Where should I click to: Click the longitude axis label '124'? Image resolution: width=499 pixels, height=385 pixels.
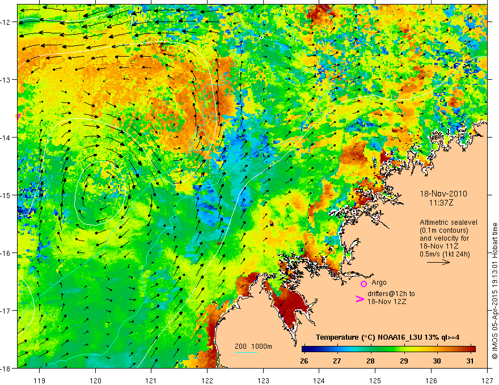click(319, 380)
